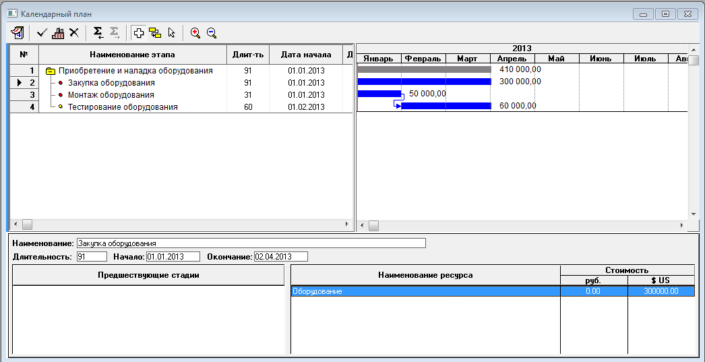705x362 pixels.
Task: Click red bullet beside Монтаж оборудования
Action: pyautogui.click(x=60, y=95)
